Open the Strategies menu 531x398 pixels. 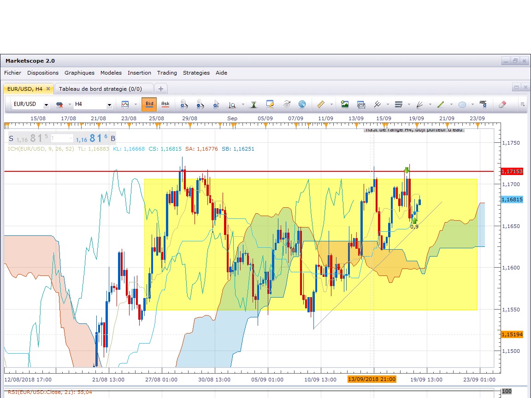(196, 73)
